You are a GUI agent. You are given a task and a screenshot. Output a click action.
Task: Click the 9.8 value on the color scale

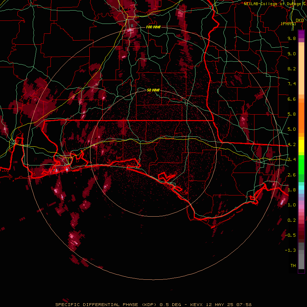pos(292,38)
